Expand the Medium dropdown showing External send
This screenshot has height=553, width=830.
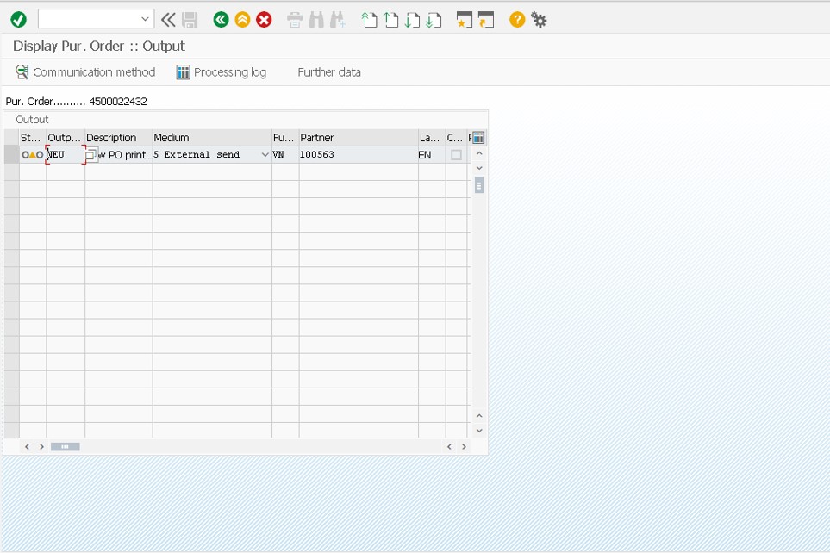pyautogui.click(x=265, y=154)
